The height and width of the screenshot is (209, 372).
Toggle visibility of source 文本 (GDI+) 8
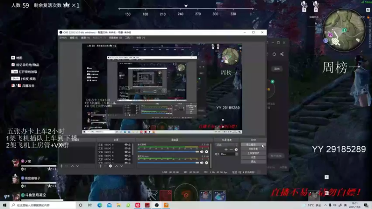pyautogui.click(x=126, y=144)
